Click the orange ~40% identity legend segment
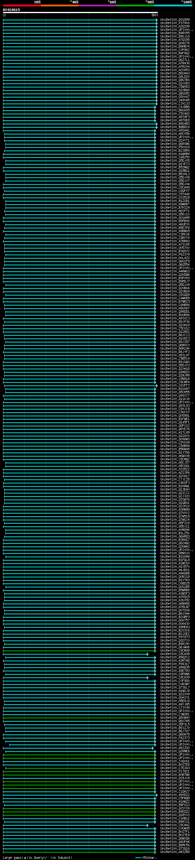The height and width of the screenshot is (860, 195). pos(60,5)
